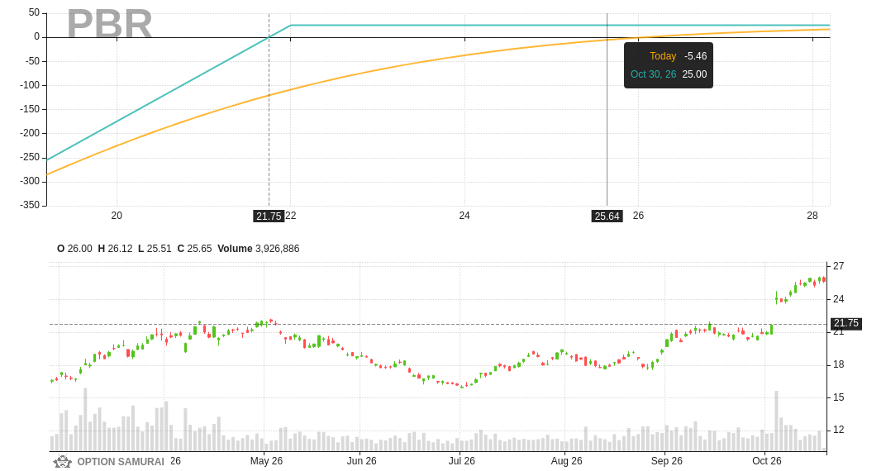Click the 18 price label on candlestick axis
This screenshot has height=471, width=886.
(x=839, y=365)
